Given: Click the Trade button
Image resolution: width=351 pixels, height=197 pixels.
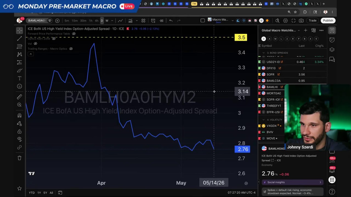Looking at the screenshot, I should (x=313, y=21).
